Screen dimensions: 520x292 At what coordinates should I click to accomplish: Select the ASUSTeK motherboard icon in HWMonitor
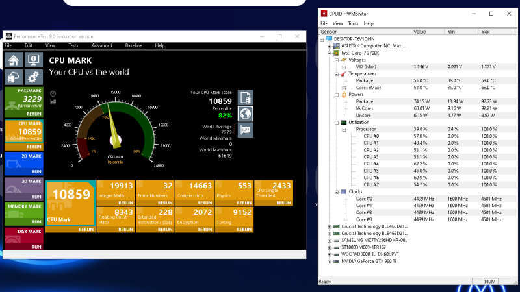click(x=336, y=45)
